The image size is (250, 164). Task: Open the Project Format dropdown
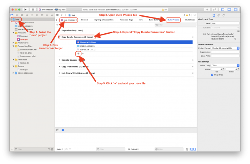tap(225, 48)
